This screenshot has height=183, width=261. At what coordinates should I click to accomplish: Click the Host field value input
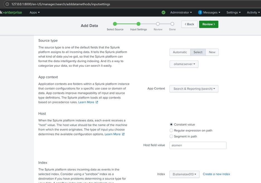tap(198, 145)
